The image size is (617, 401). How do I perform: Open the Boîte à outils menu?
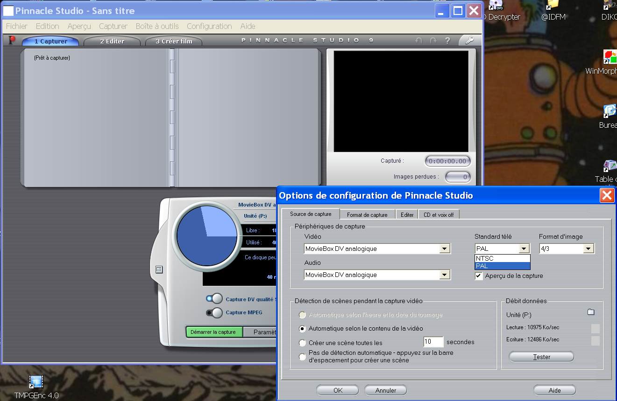coord(157,26)
